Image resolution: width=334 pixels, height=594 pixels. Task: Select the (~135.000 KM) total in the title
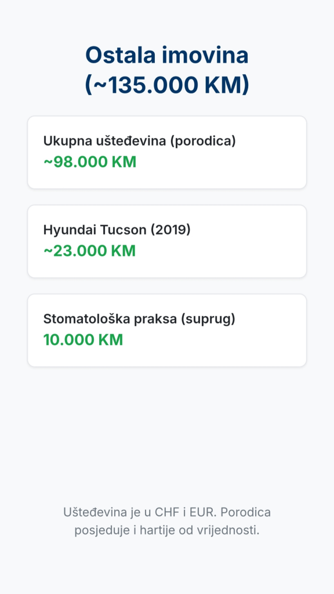click(167, 85)
